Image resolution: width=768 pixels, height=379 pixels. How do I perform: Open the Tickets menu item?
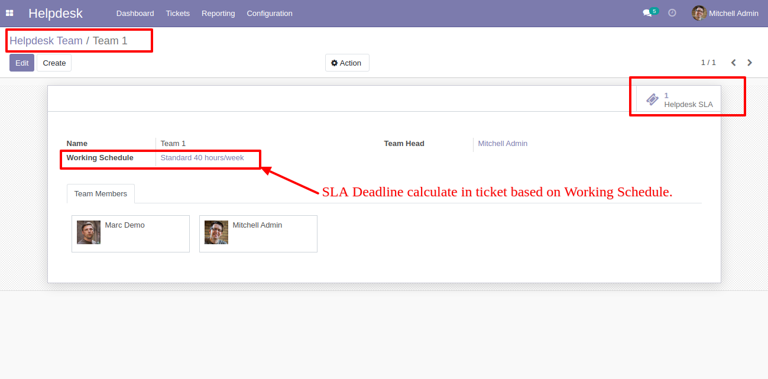178,13
